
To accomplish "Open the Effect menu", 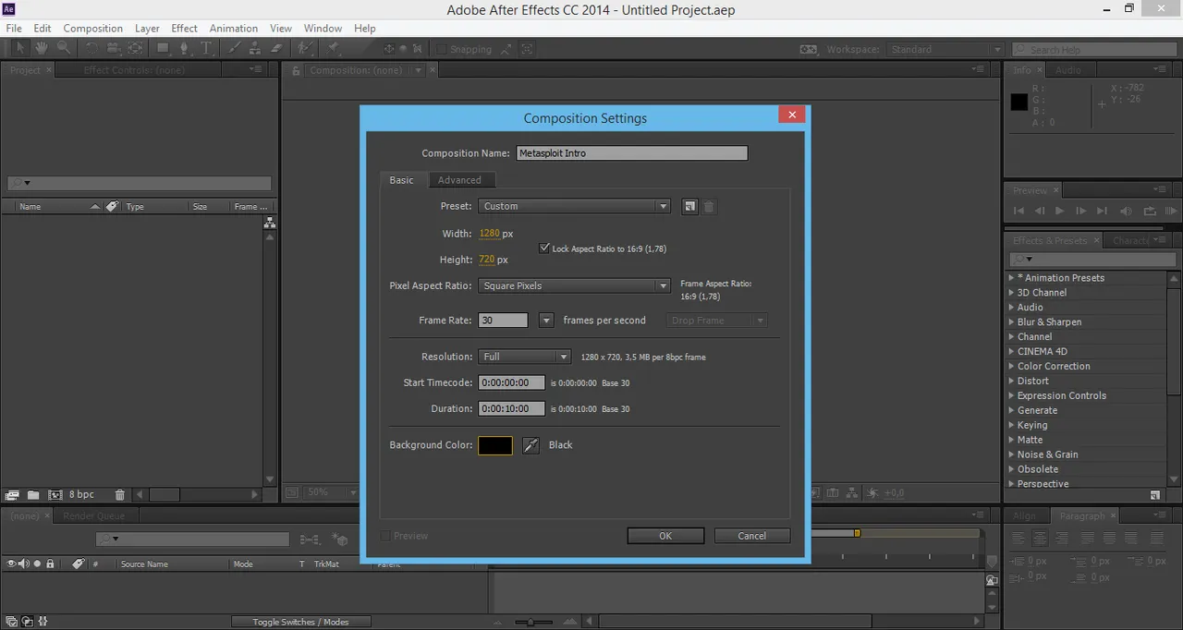I will [x=184, y=29].
